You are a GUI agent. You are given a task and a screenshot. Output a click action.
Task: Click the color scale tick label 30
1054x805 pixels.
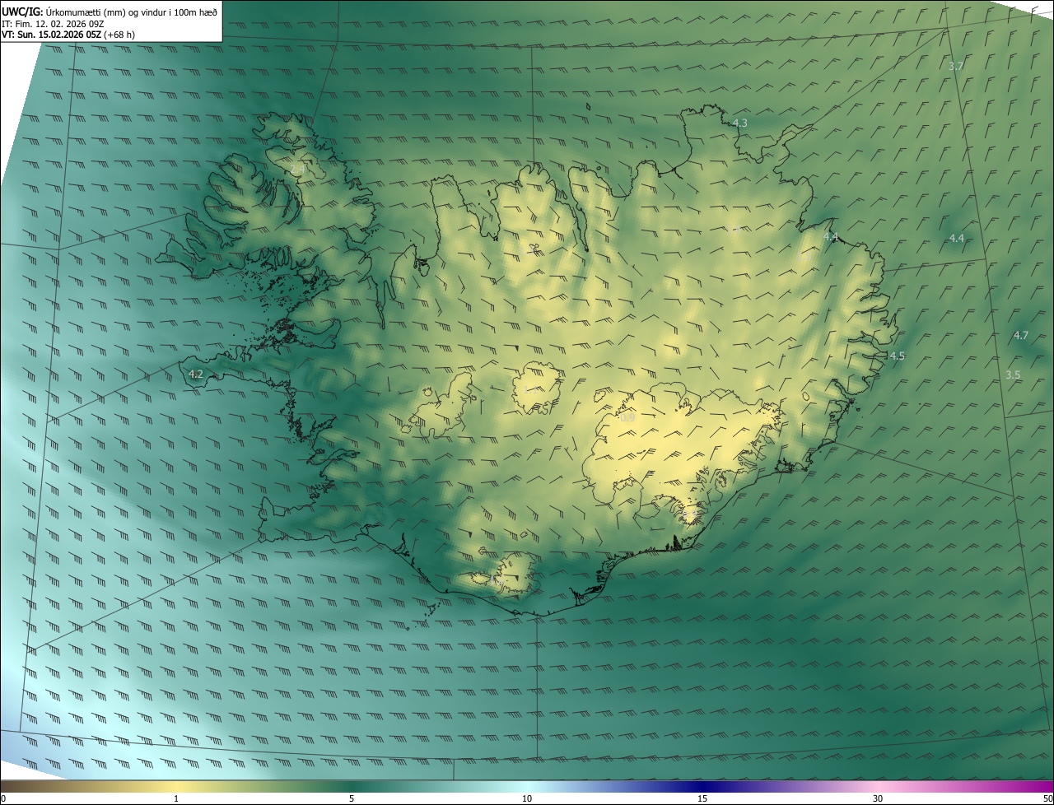pos(878,798)
